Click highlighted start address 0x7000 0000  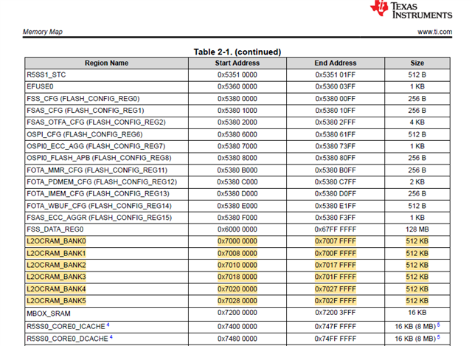pyautogui.click(x=237, y=241)
